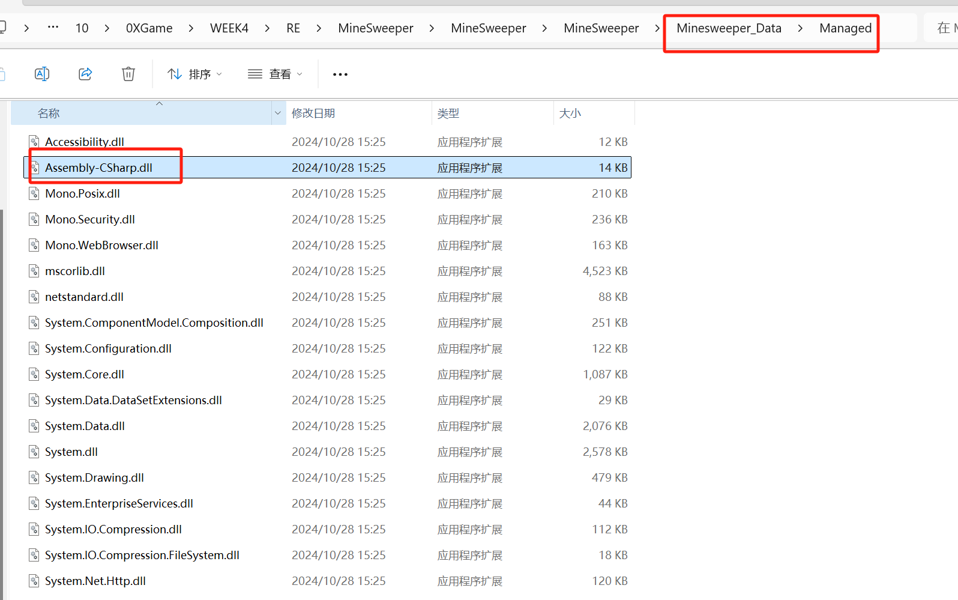Select the Assembly-CSharp.dll file icon
Image resolution: width=958 pixels, height=600 pixels.
[x=35, y=168]
